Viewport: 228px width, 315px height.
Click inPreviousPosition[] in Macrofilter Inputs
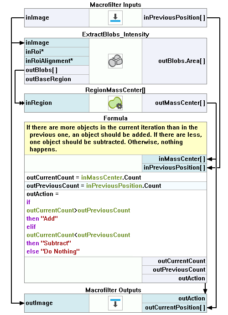(174, 18)
